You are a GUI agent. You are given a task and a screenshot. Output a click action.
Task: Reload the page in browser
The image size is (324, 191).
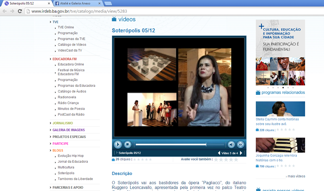tap(20, 11)
